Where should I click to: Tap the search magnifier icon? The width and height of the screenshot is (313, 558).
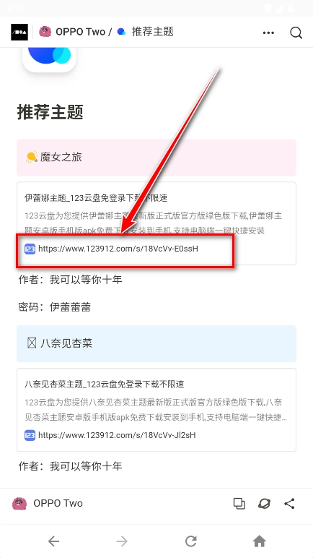(x=296, y=33)
